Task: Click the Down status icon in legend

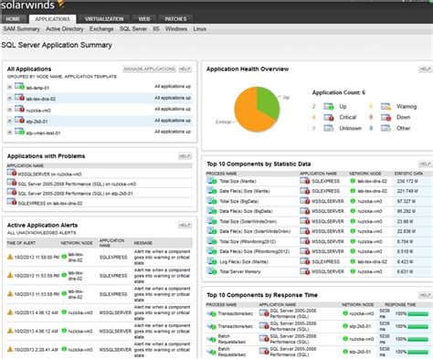Action: (x=385, y=117)
